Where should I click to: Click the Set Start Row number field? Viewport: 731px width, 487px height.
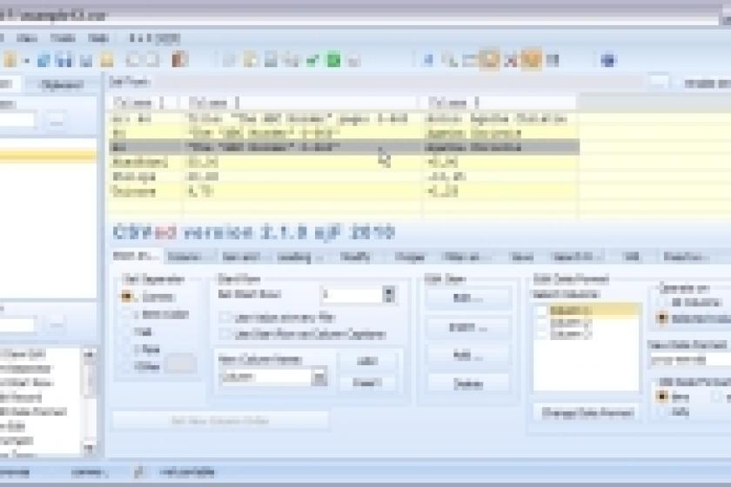352,295
